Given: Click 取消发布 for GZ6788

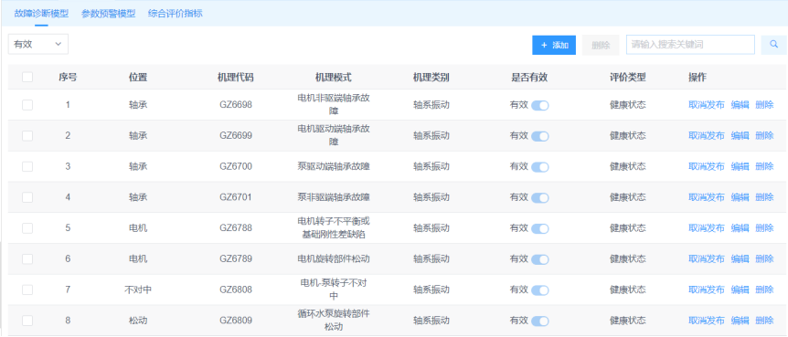Looking at the screenshot, I should pyautogui.click(x=706, y=228).
